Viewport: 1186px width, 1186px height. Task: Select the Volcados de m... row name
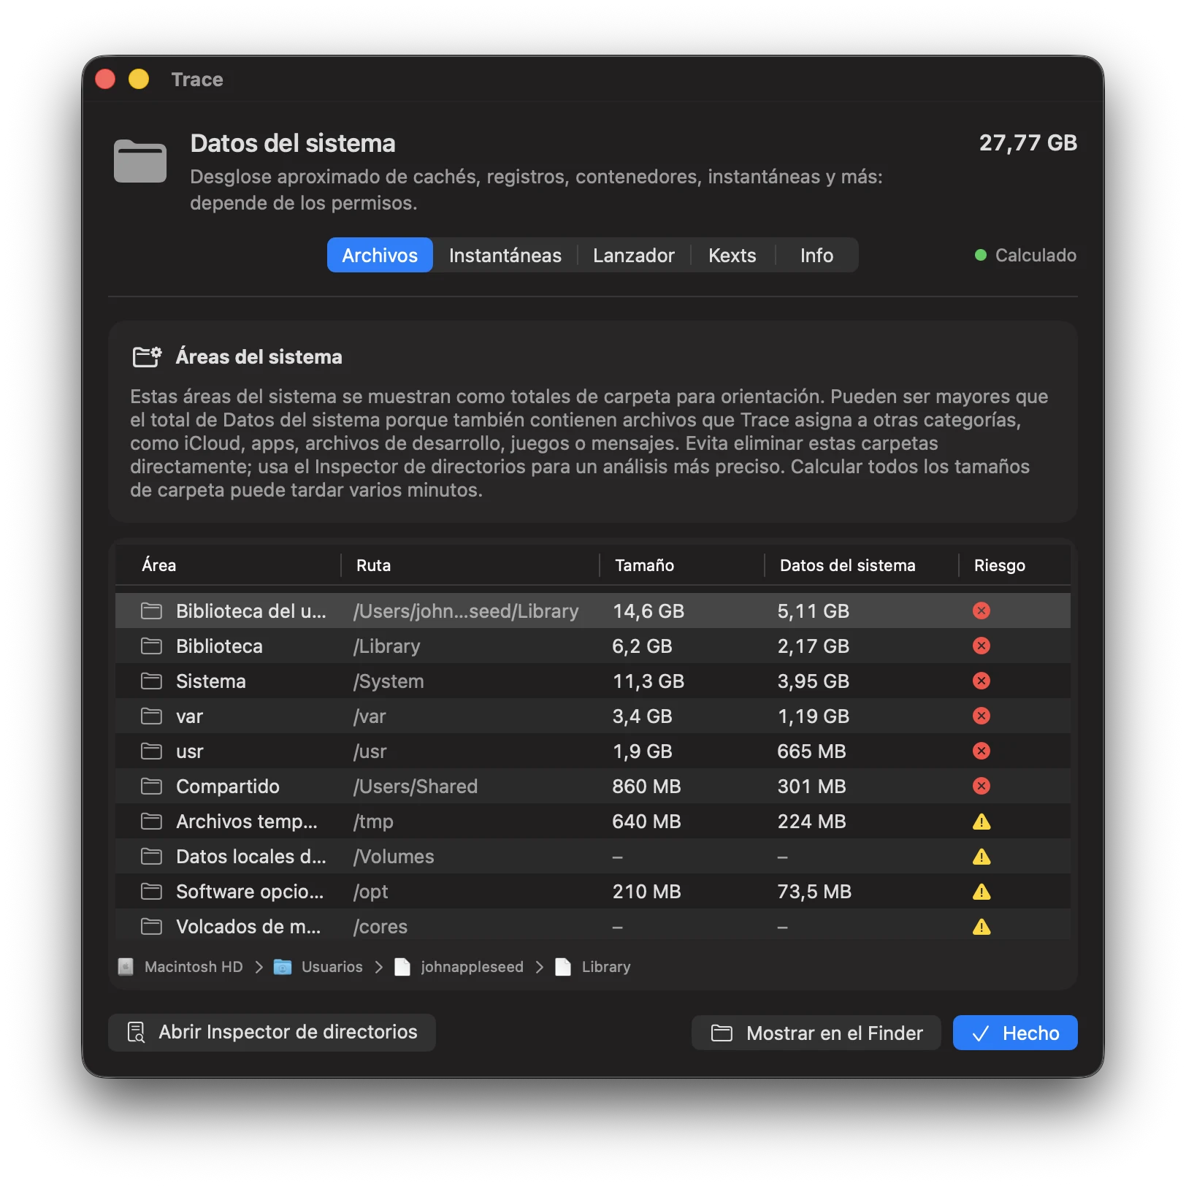(x=248, y=927)
